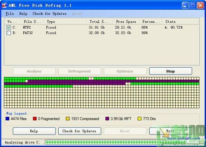Uncheck the C: drive checkbox
The image size is (206, 147).
point(9,27)
